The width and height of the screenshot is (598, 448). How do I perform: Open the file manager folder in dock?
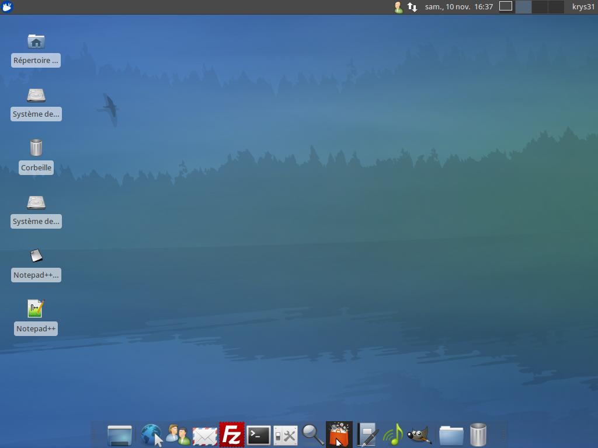pyautogui.click(x=451, y=435)
